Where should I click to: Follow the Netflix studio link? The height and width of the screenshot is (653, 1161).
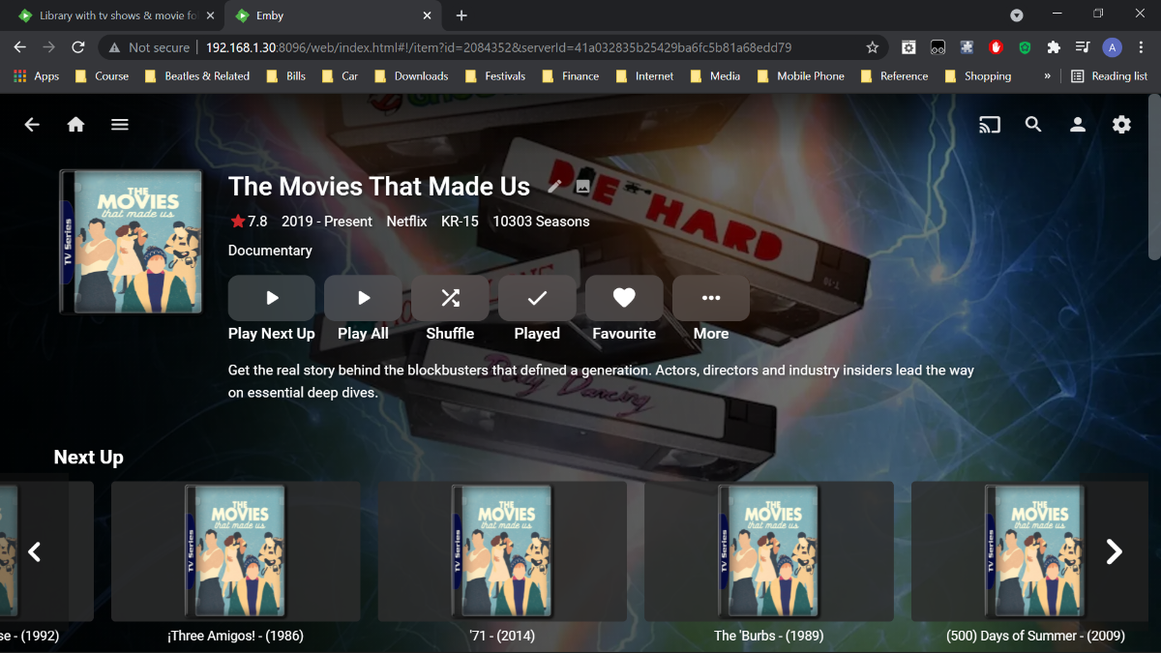click(x=406, y=222)
